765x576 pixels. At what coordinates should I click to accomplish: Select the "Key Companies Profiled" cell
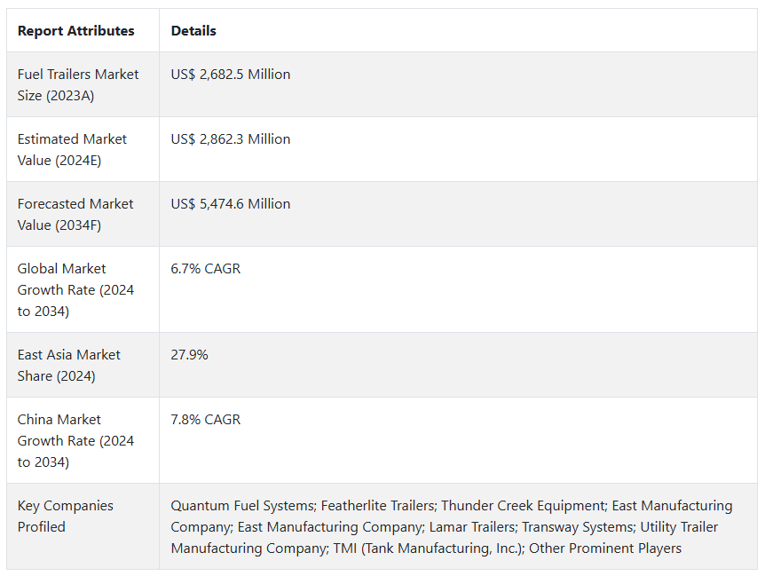click(66, 517)
